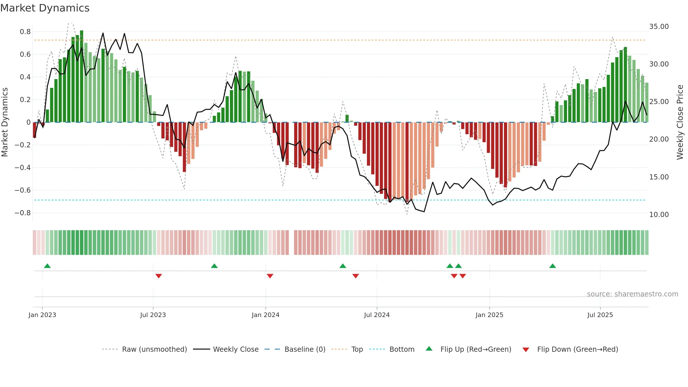Click the 0 left axis tick label

pyautogui.click(x=28, y=122)
